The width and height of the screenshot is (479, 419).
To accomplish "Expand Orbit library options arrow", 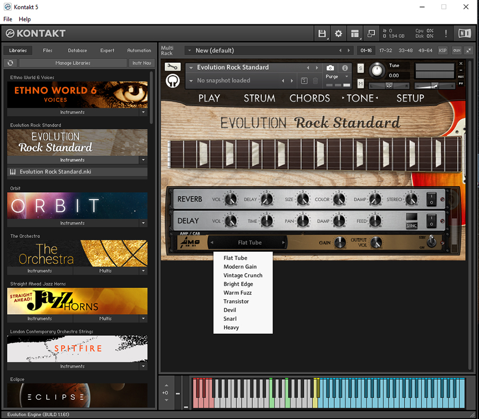I will [x=143, y=223].
